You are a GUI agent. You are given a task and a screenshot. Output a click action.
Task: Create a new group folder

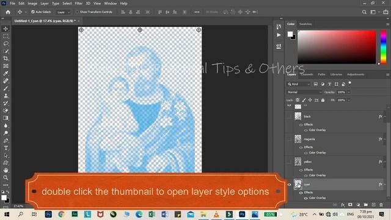click(366, 205)
